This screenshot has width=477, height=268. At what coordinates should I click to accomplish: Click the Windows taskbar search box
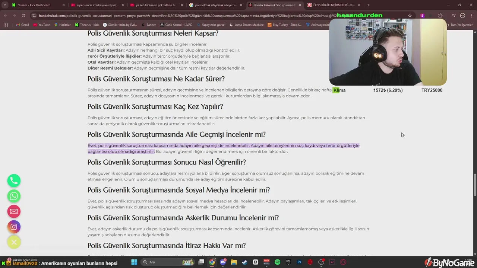(x=168, y=262)
